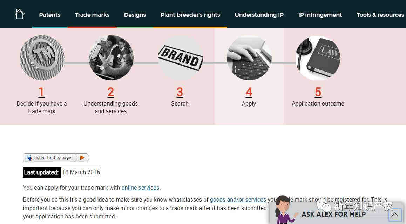Image resolution: width=406 pixels, height=224 pixels.
Task: Follow the goods and/or services link
Action: tap(238, 200)
